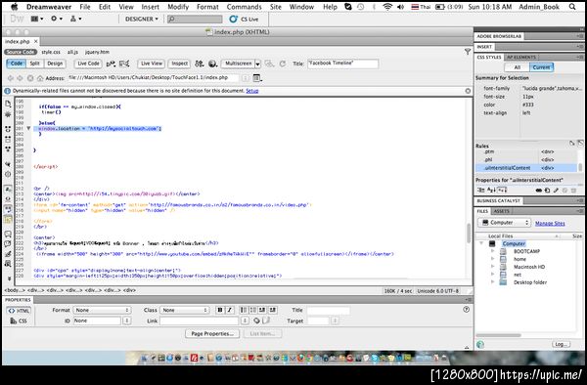Open the Multiscreen dropdown arrow
The width and height of the screenshot is (587, 385).
pyautogui.click(x=257, y=64)
